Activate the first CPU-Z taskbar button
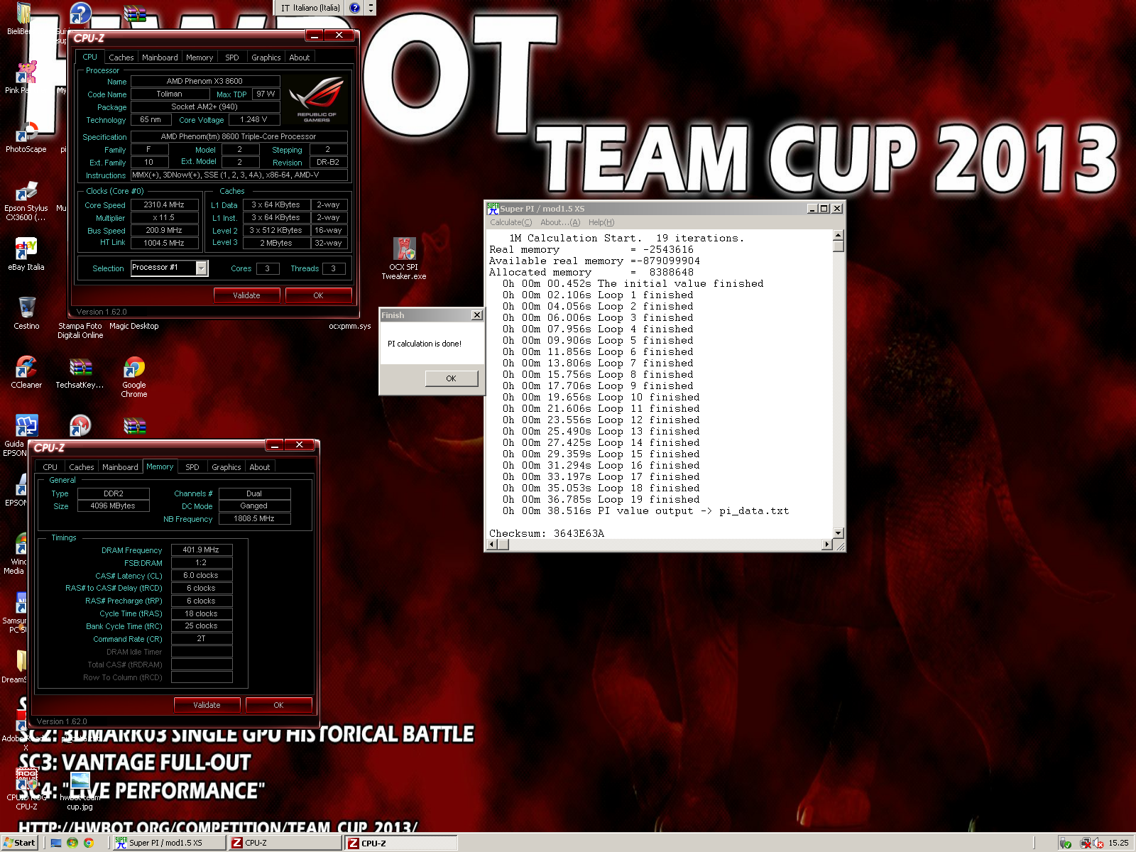 click(x=285, y=843)
